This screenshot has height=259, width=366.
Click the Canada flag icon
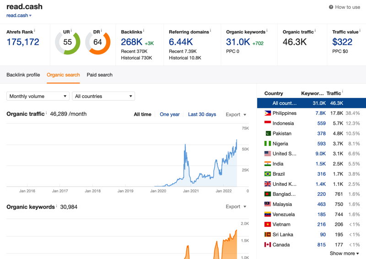pyautogui.click(x=268, y=245)
